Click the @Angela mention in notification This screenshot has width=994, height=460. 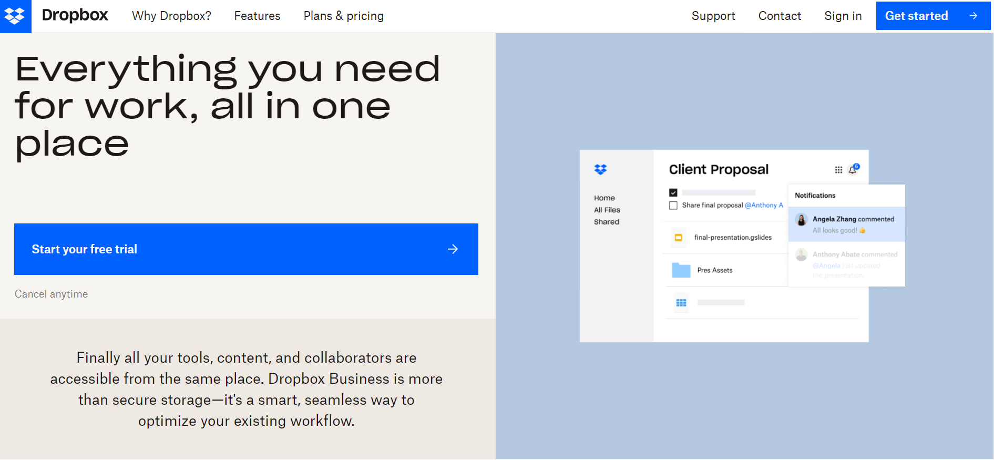(826, 265)
